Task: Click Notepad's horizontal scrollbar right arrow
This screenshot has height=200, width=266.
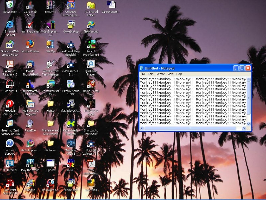Action: [x=244, y=128]
